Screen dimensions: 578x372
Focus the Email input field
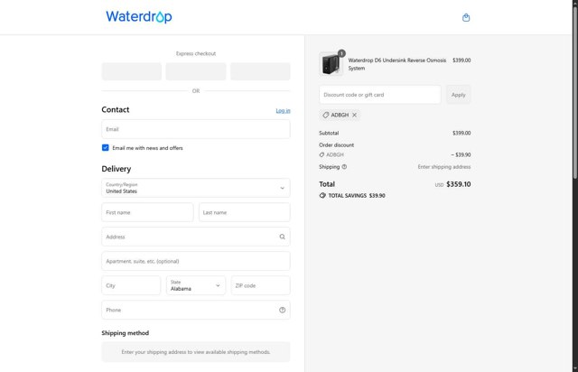click(196, 129)
